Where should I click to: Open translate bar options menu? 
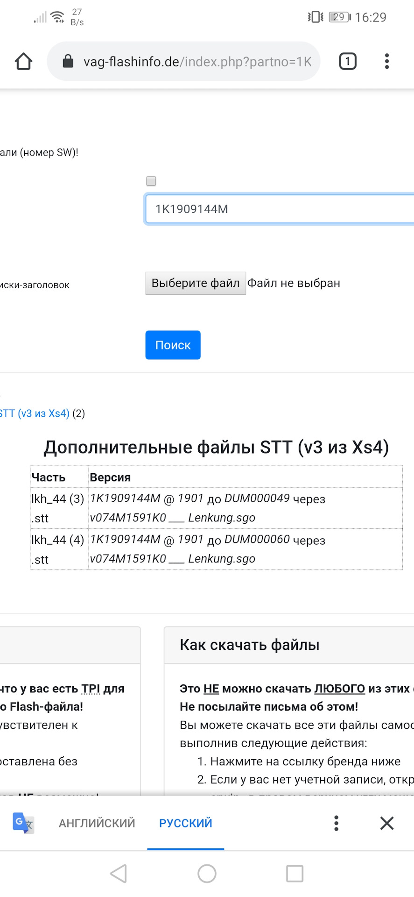click(x=336, y=823)
